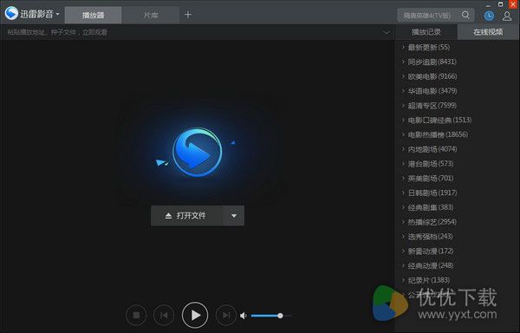Switch to the 在线视频 tab
Viewport: 520px width, 333px height.
(488, 32)
